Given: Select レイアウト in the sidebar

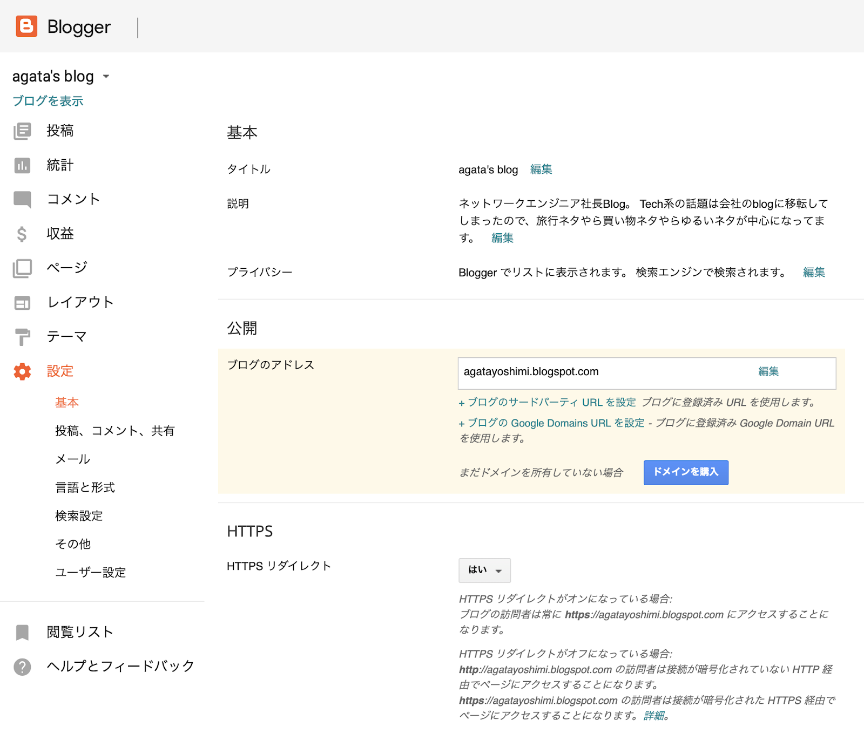Looking at the screenshot, I should (x=80, y=302).
